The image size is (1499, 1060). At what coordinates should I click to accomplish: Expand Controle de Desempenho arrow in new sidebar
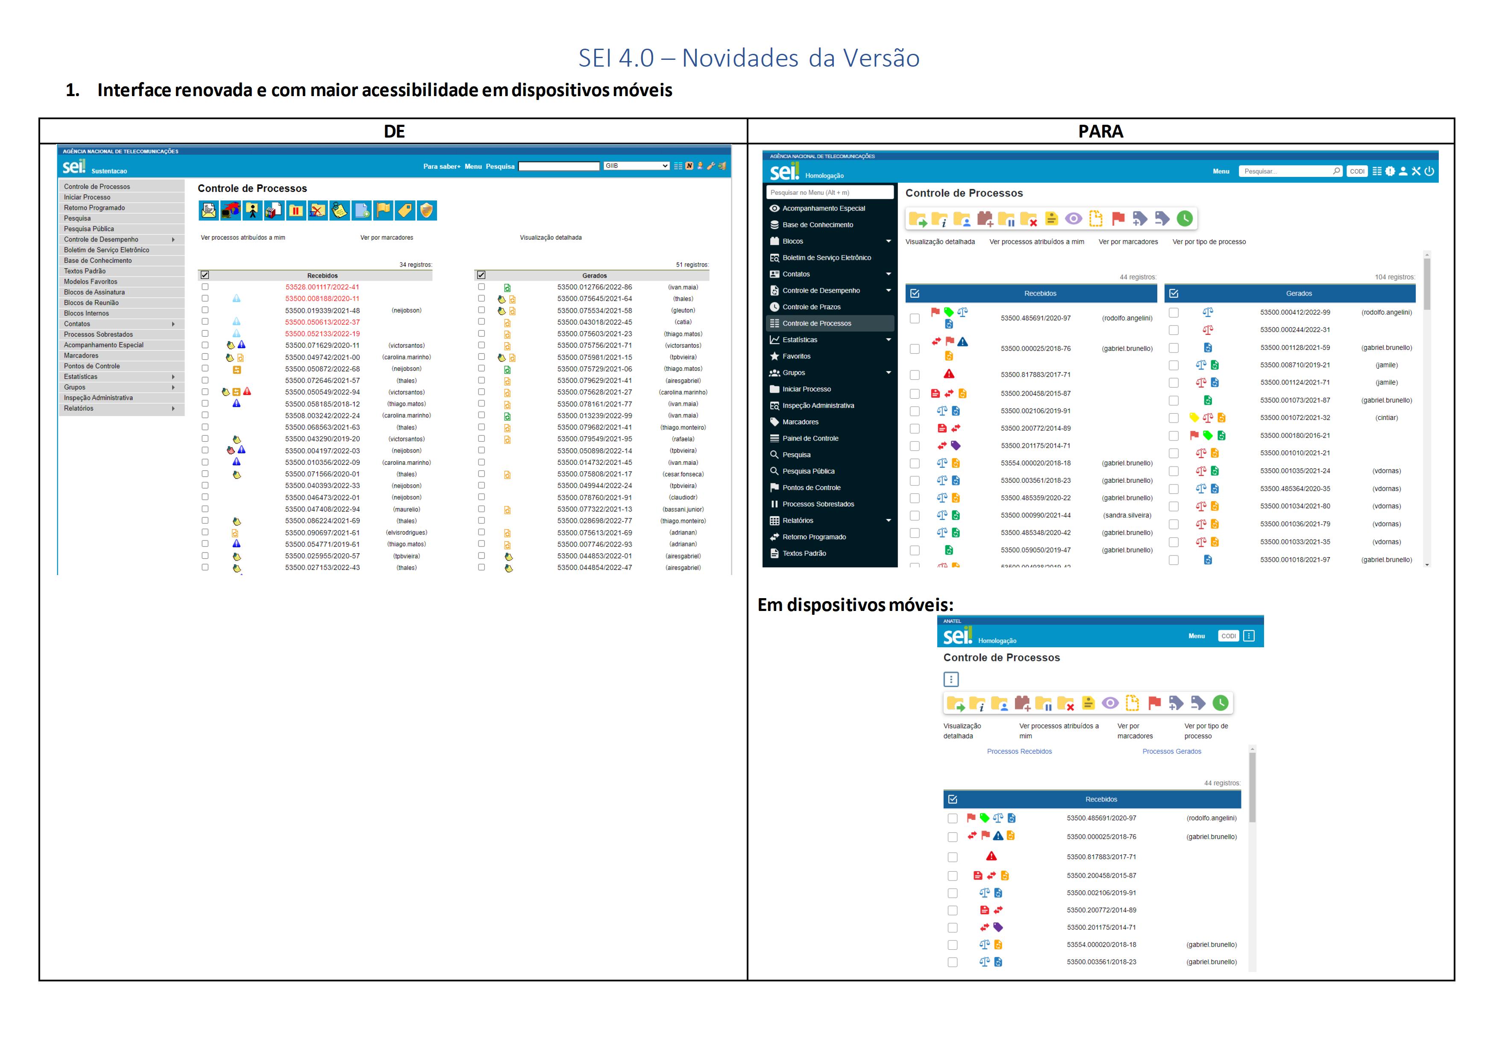[x=889, y=291]
